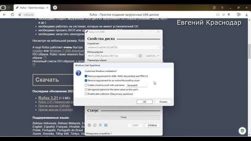Open Rufus settings sliders icon
The image size is (251, 141).
100,125
